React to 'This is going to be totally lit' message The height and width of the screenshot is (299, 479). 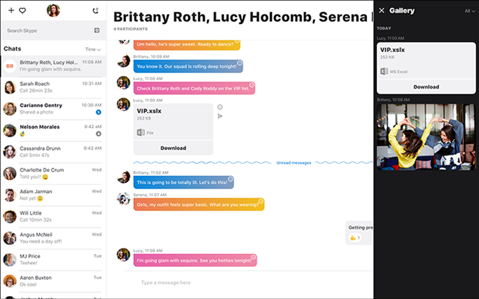[x=230, y=179]
